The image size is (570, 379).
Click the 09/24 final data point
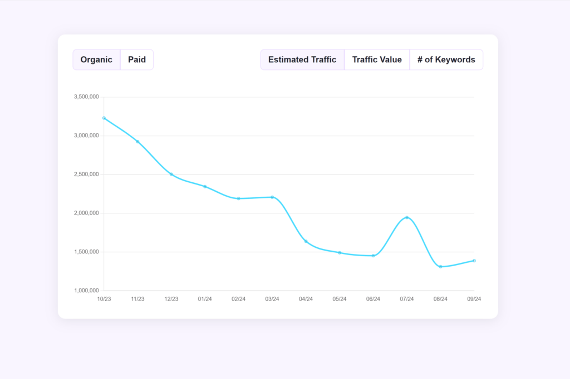[474, 260]
